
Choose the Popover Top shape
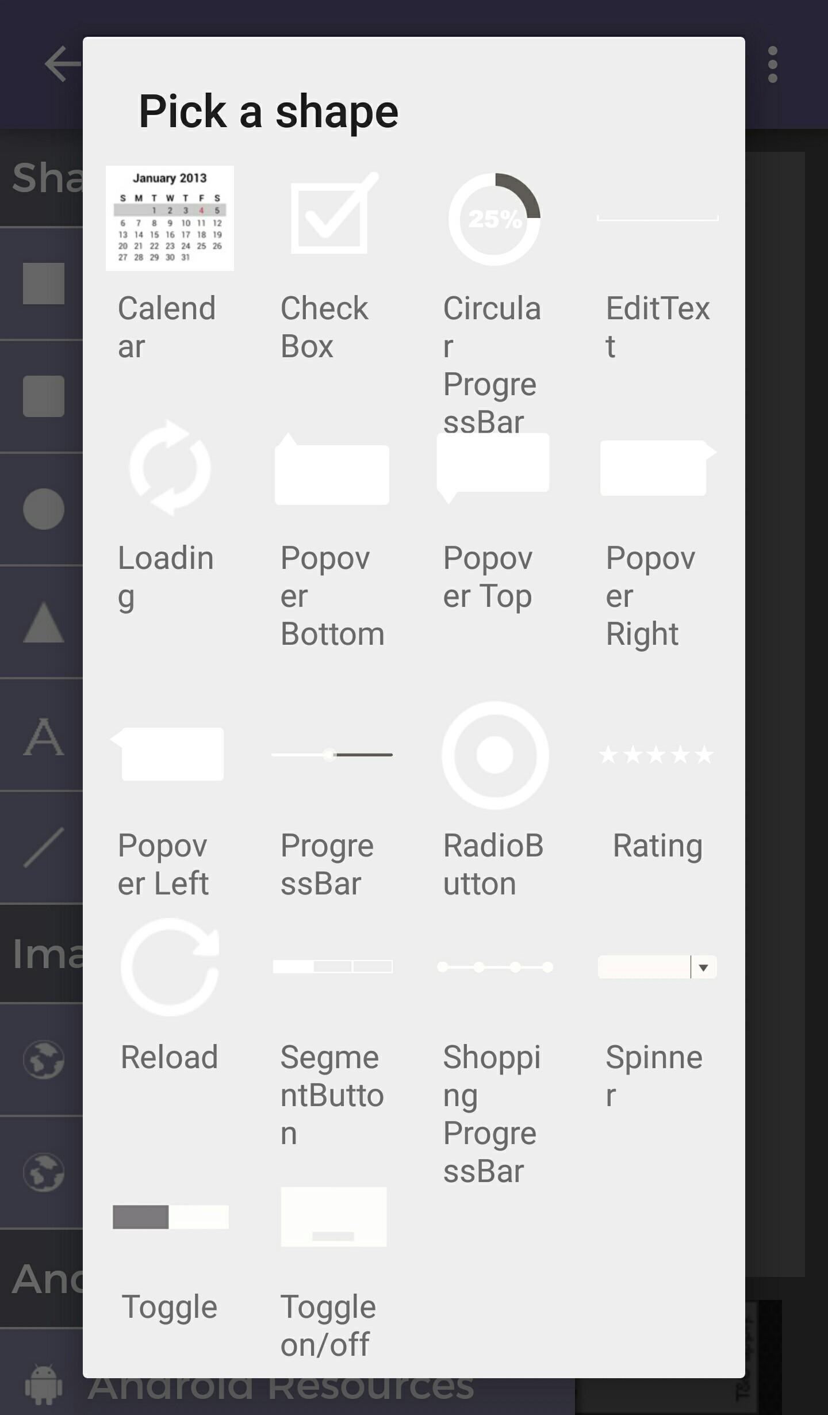pos(493,466)
